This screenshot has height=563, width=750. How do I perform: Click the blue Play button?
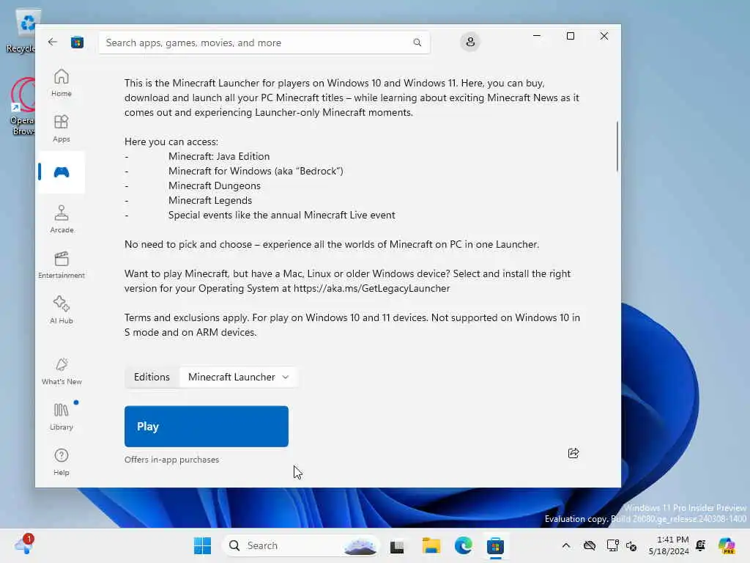point(206,426)
